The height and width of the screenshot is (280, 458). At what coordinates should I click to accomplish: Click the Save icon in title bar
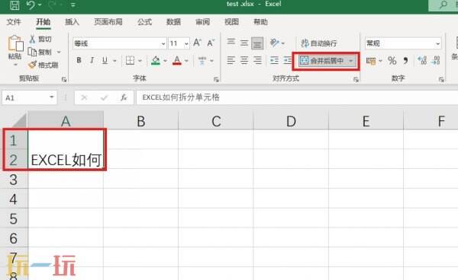coord(15,5)
